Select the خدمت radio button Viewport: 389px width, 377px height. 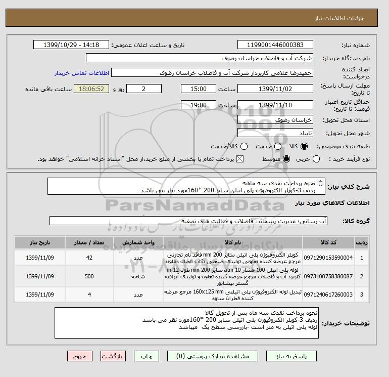[x=278, y=146]
